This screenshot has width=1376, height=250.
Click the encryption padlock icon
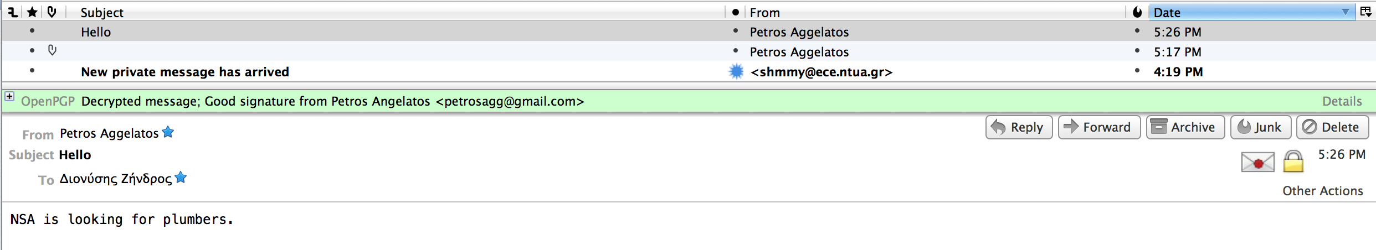(x=1293, y=162)
